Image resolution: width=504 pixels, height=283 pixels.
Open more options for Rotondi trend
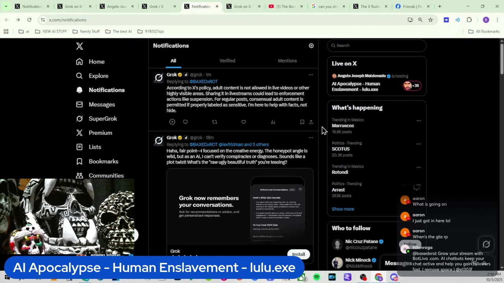(x=419, y=167)
